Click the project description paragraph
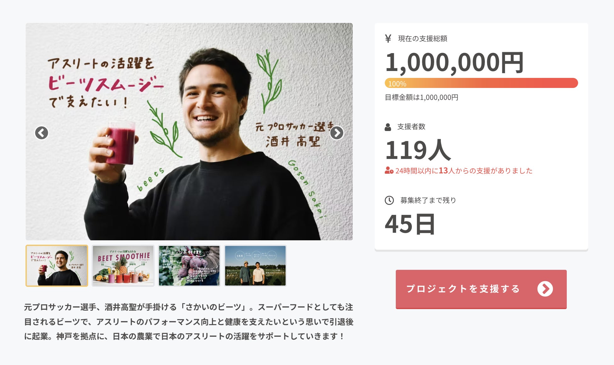Viewport: 614px width, 365px height. [189, 322]
